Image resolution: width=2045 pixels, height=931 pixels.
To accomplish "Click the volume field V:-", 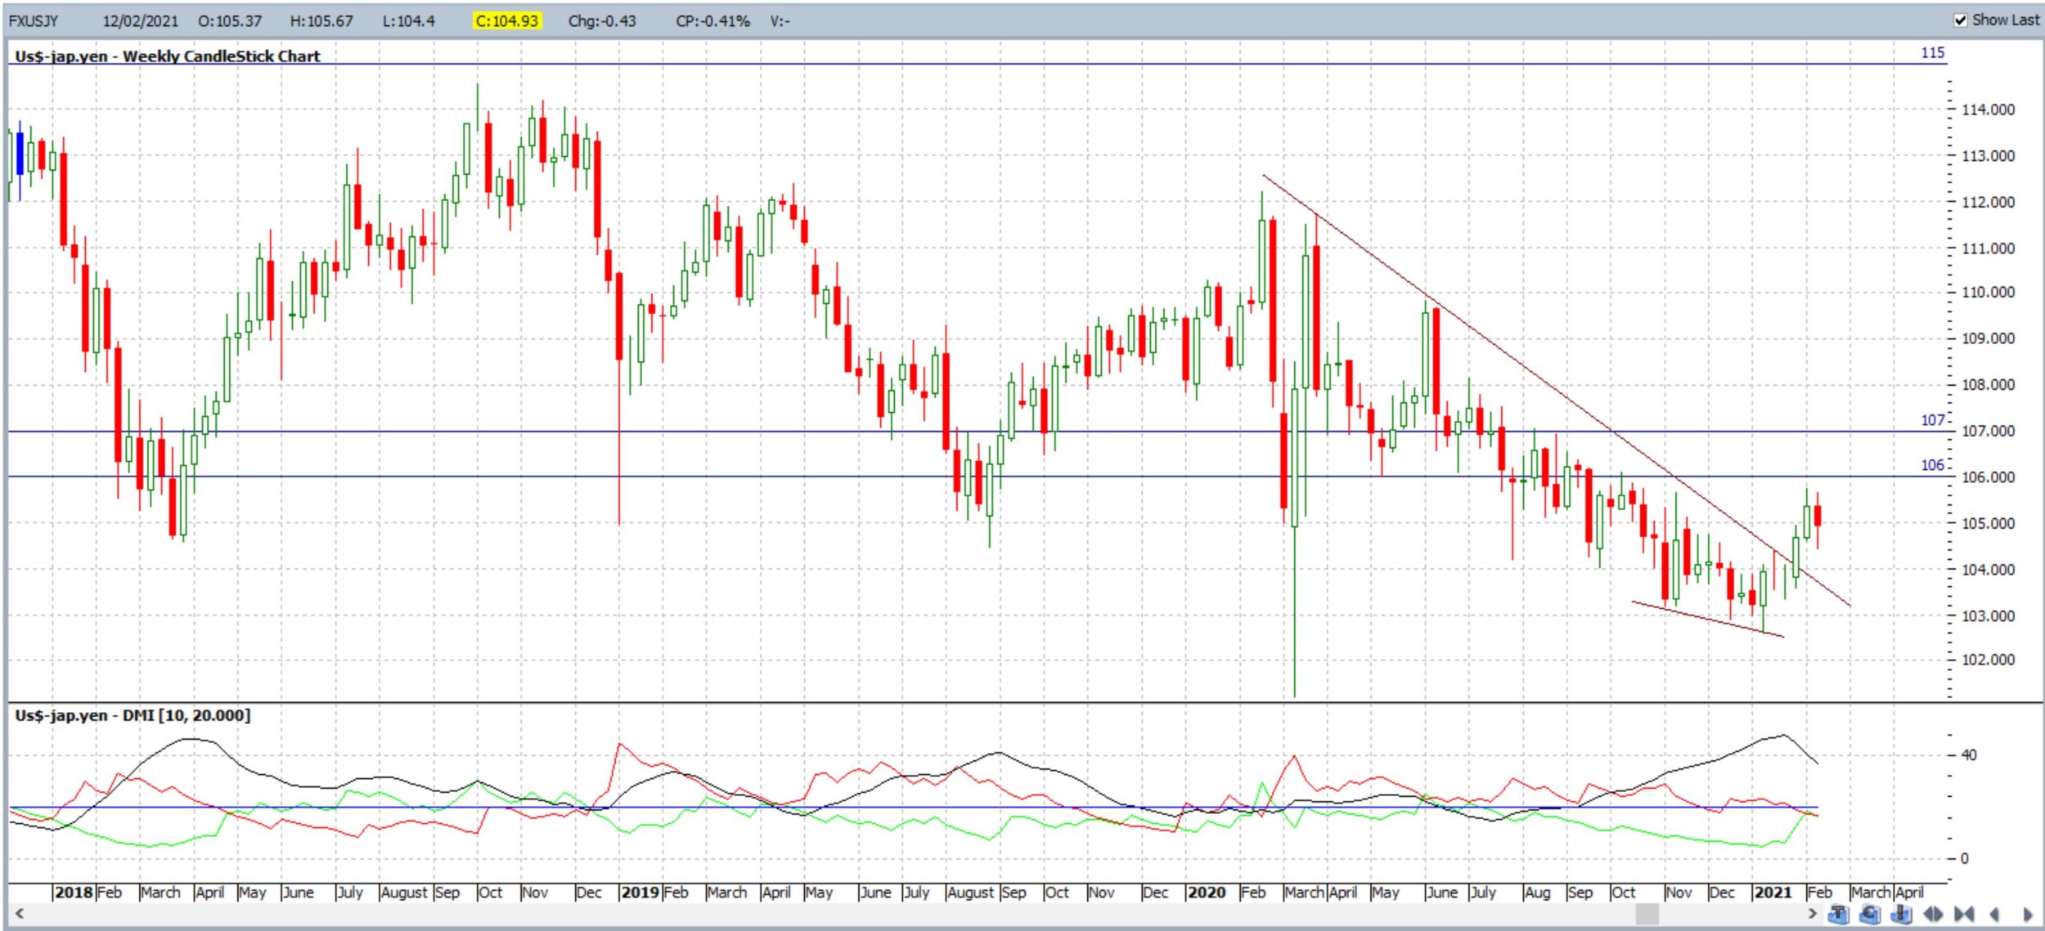I will click(x=780, y=21).
